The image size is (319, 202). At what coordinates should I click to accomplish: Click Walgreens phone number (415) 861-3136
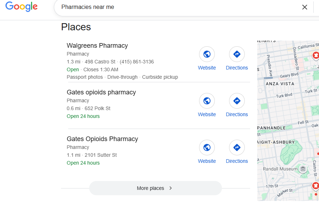137,62
